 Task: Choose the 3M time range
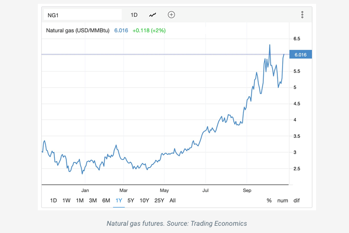tap(93, 201)
